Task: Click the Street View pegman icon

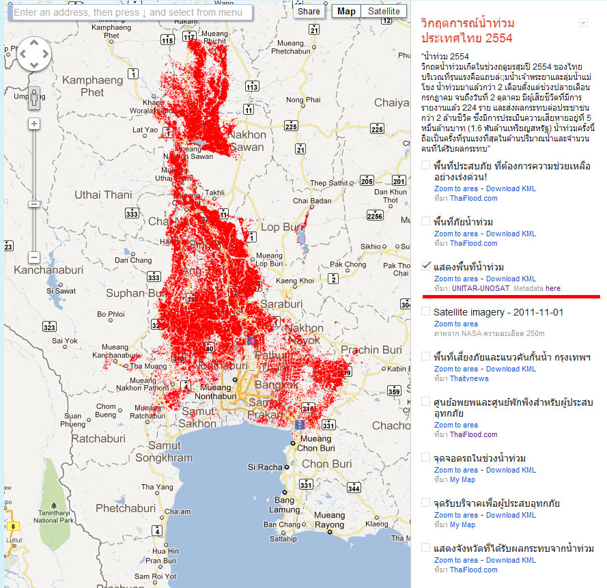Action: tap(34, 98)
